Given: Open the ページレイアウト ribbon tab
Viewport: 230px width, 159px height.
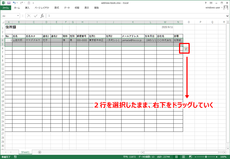Looking at the screenshot, I should 42,8.
